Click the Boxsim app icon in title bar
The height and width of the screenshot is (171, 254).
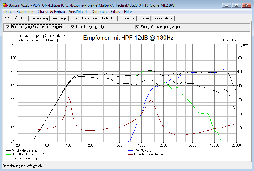click(4, 5)
